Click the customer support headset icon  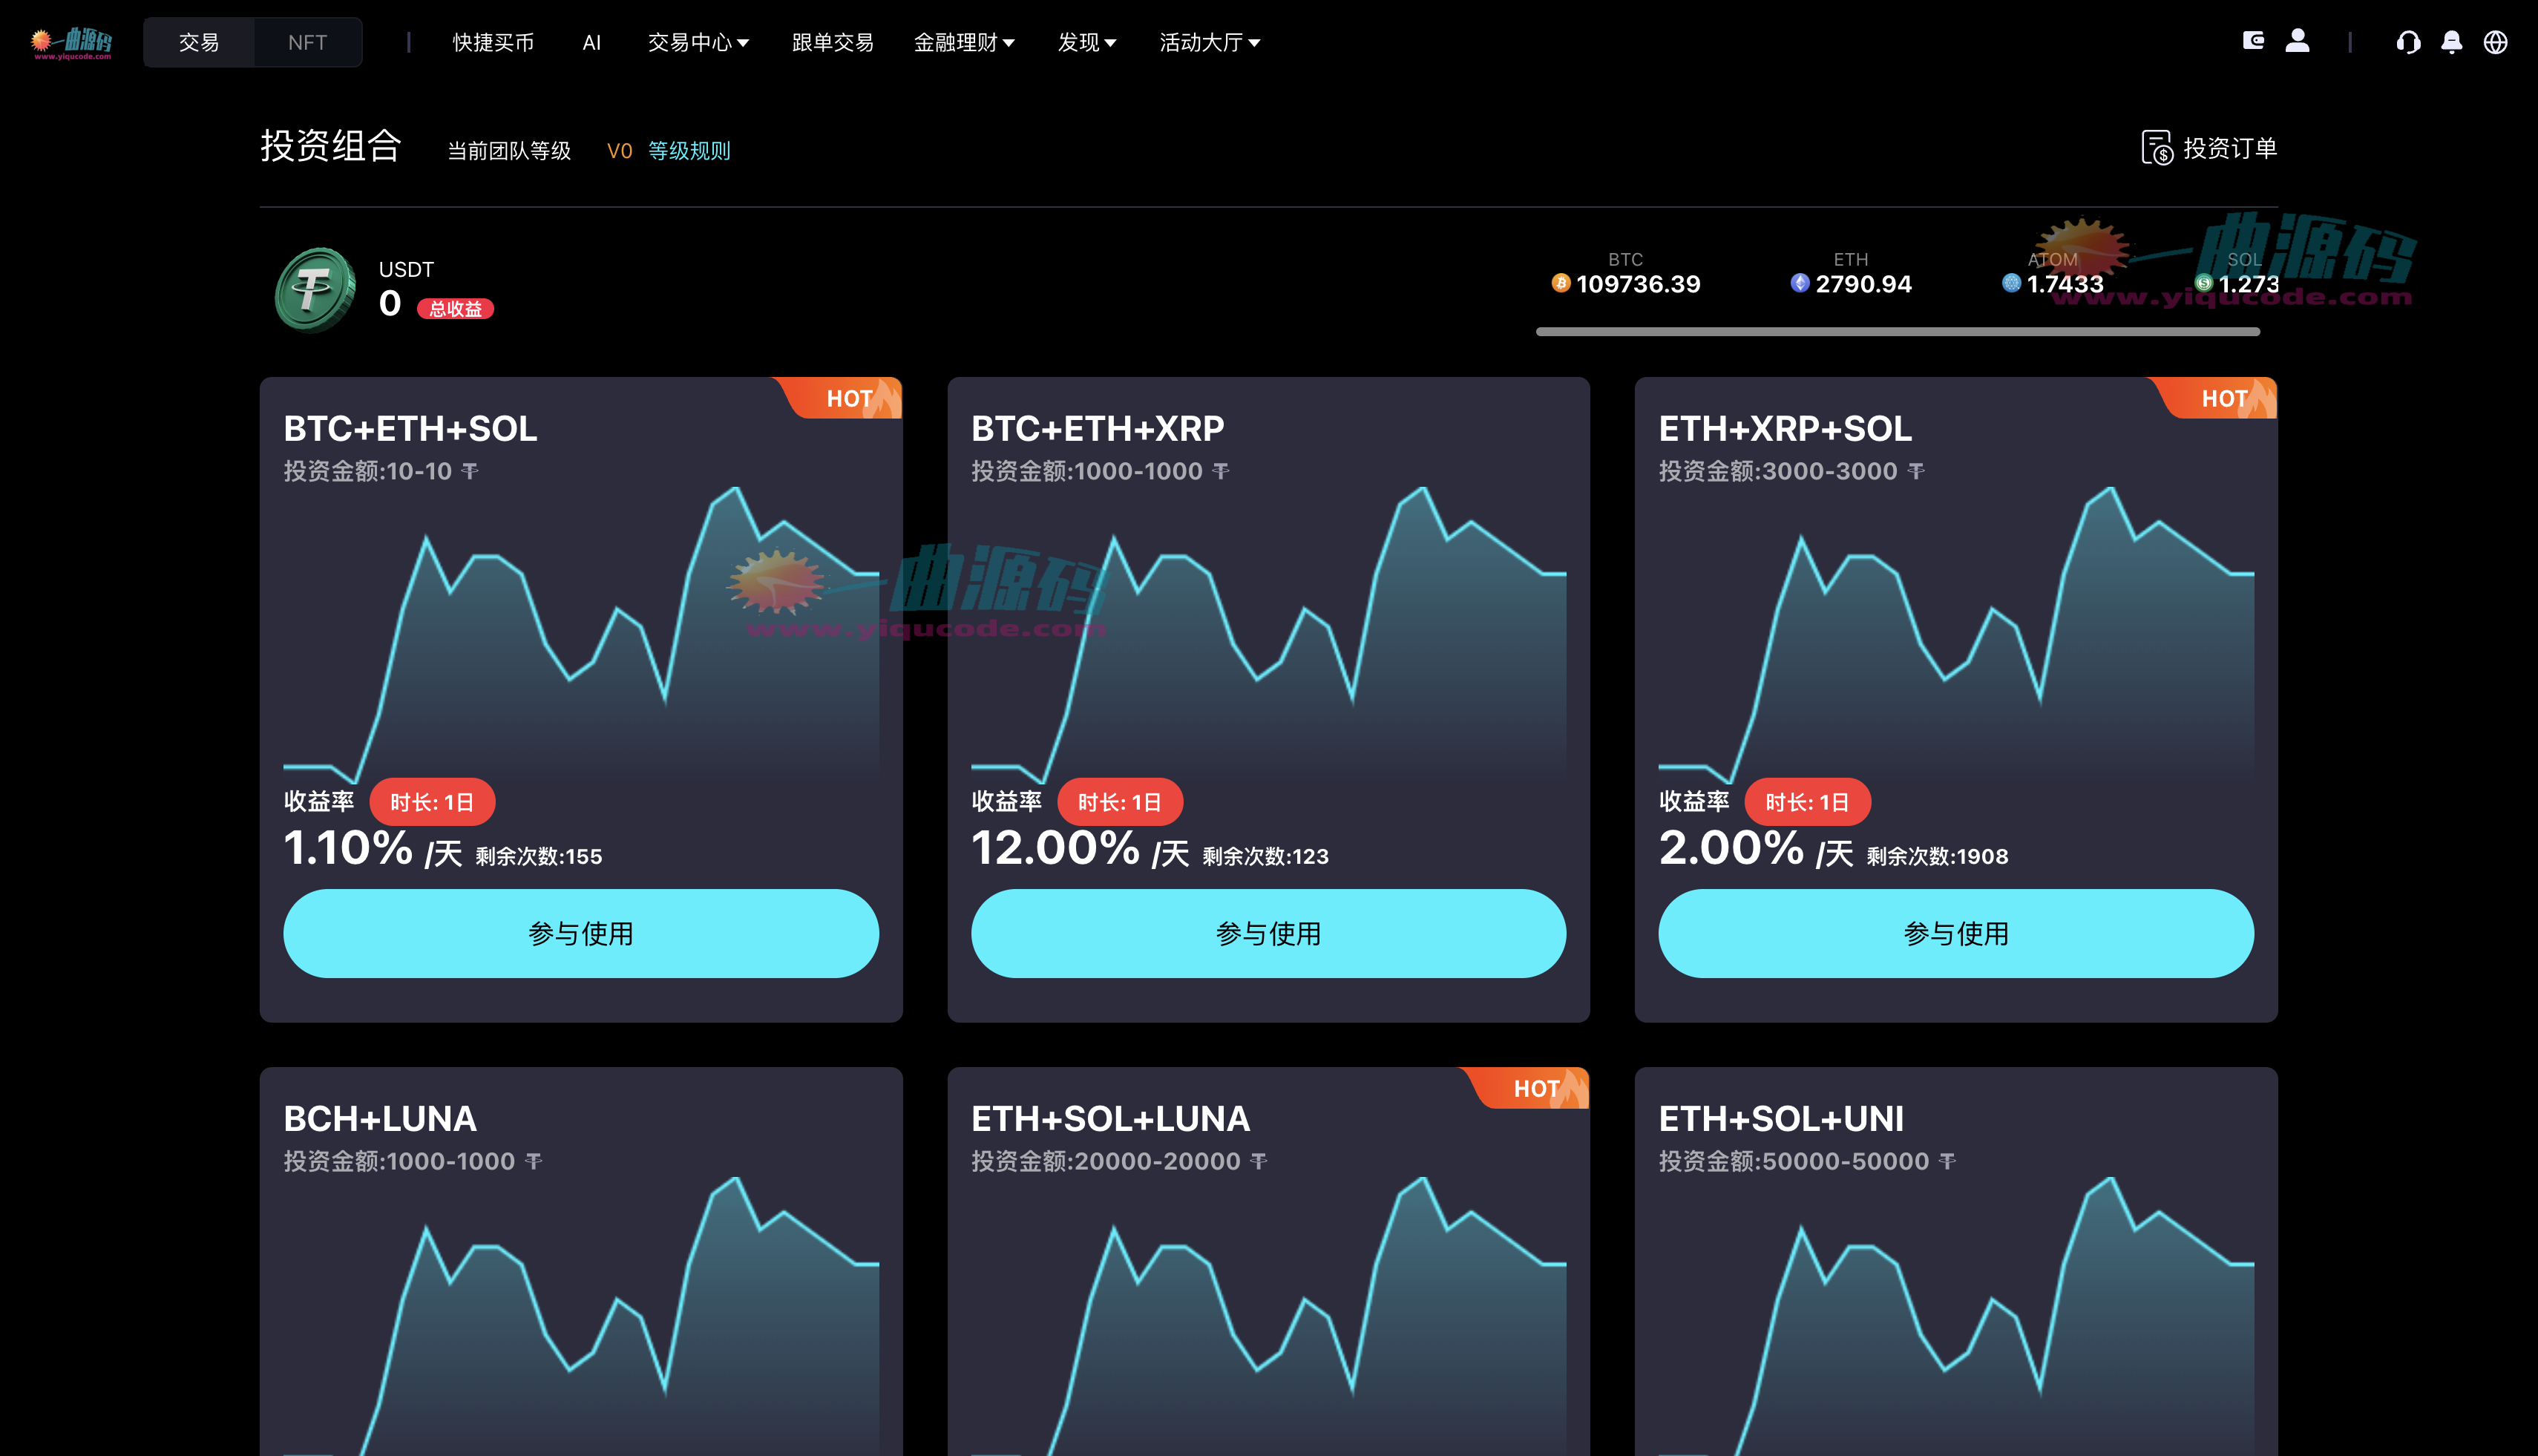[x=2407, y=42]
